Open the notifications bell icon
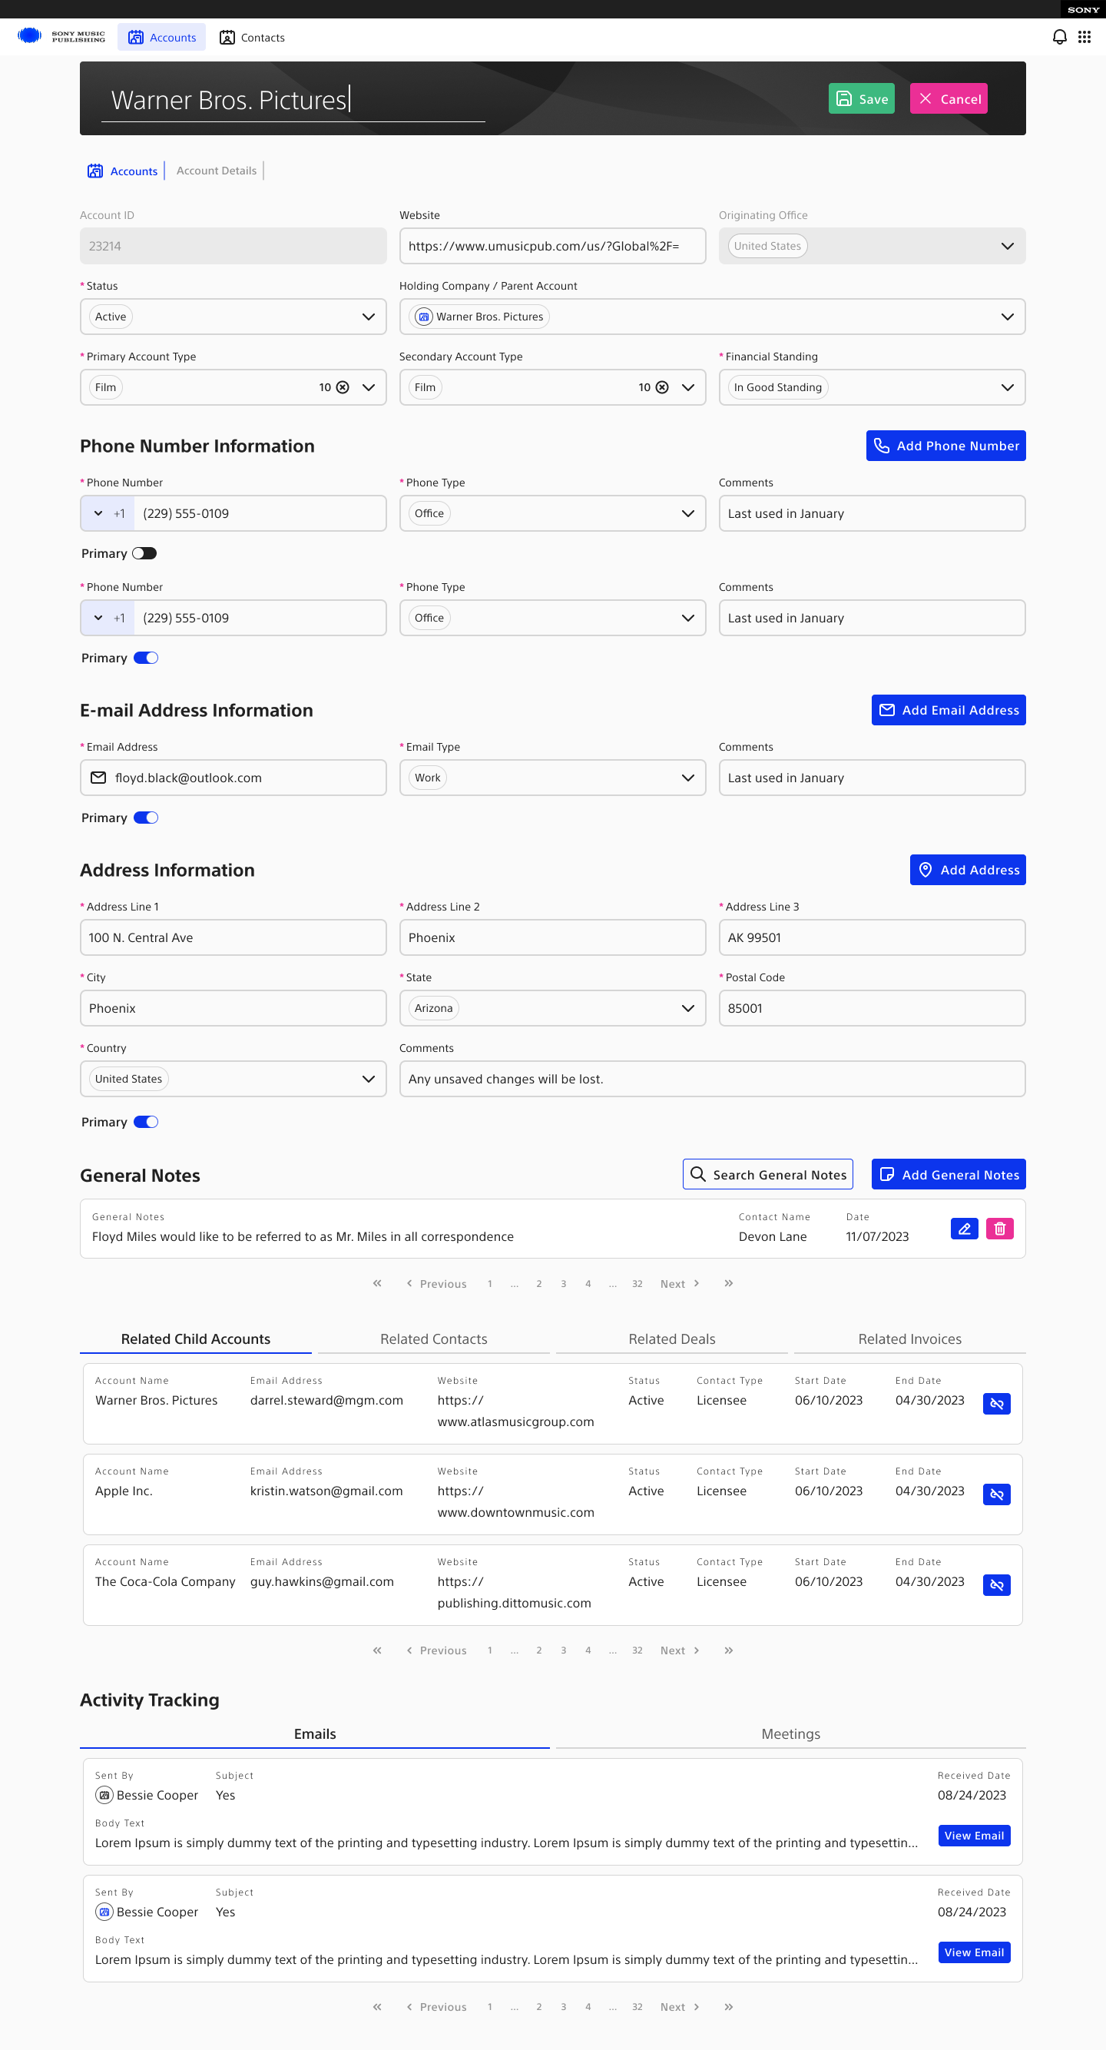 (1059, 38)
